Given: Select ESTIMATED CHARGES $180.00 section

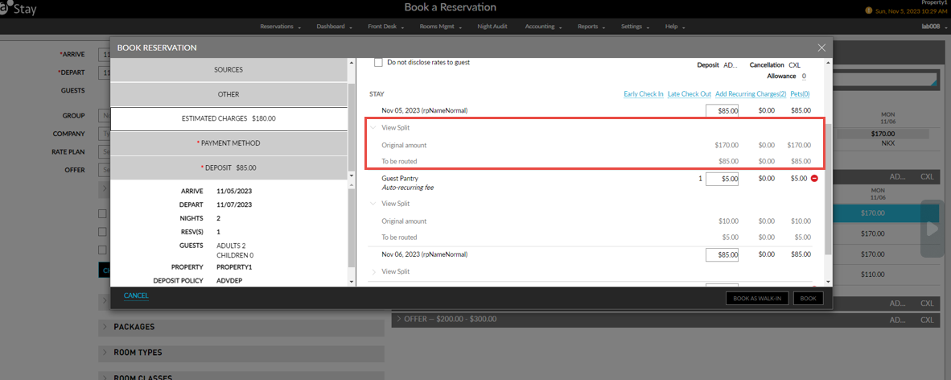Looking at the screenshot, I should (x=228, y=118).
